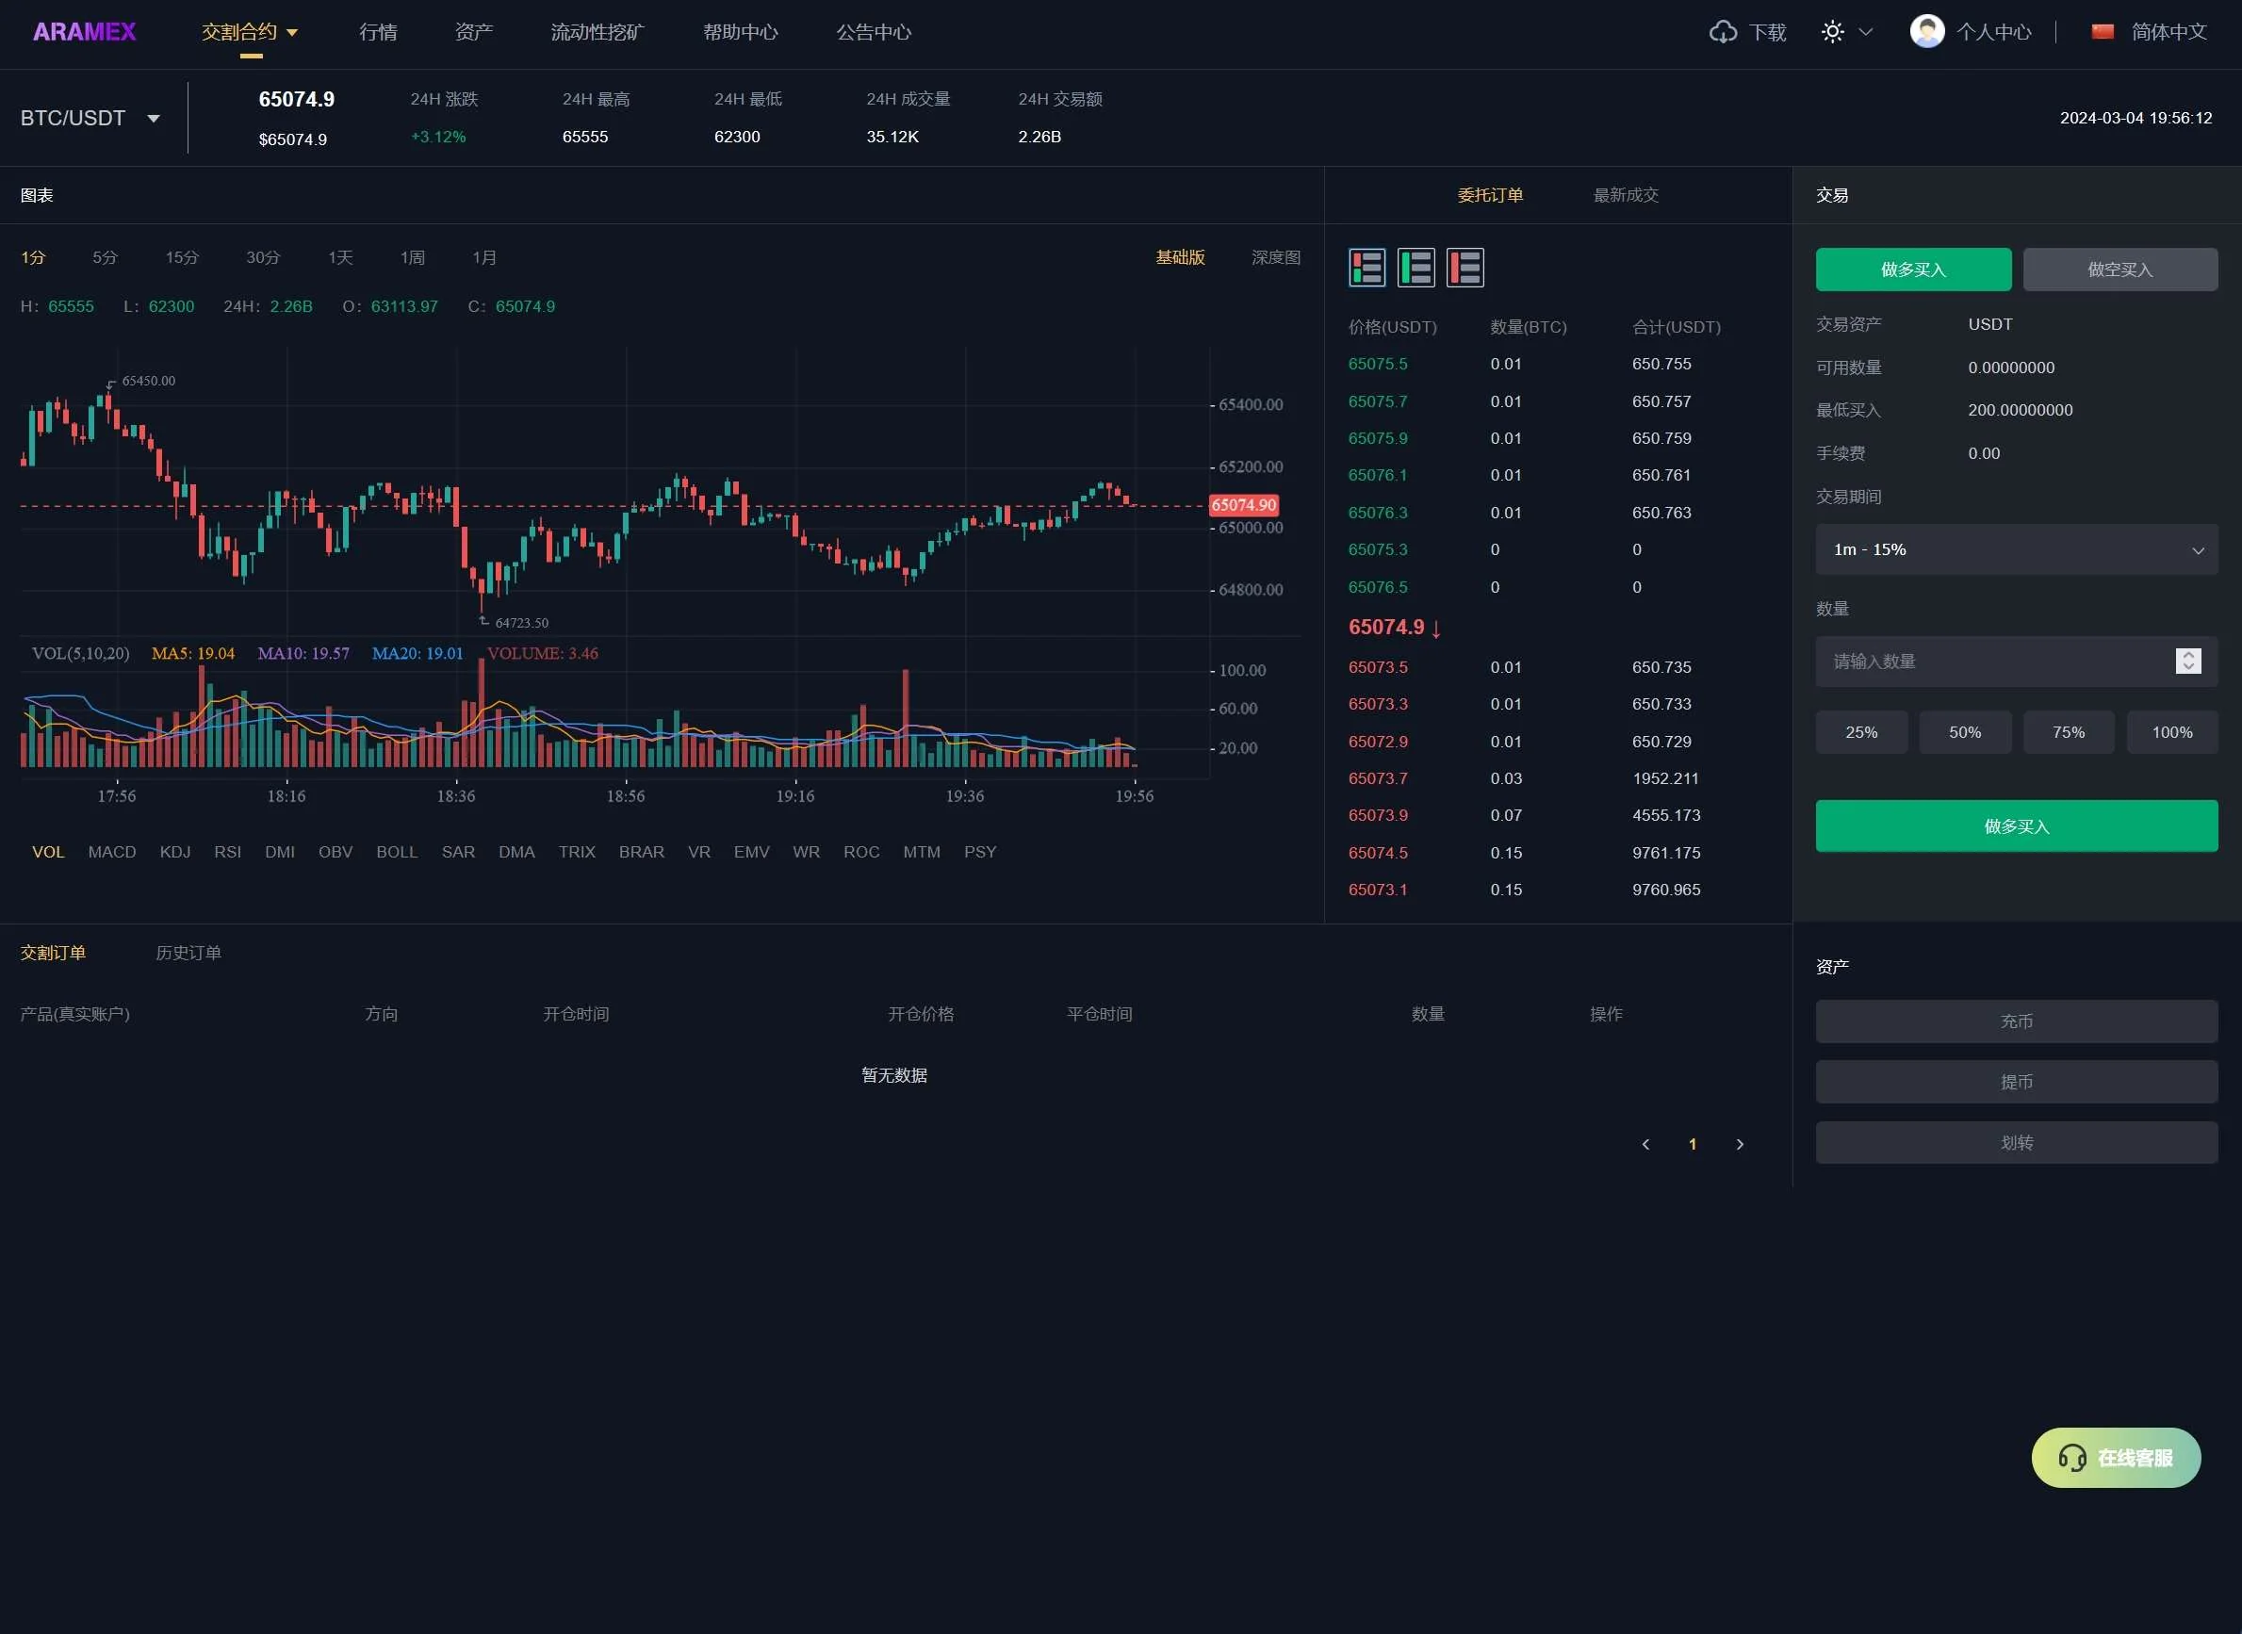The image size is (2242, 1634).
Task: Switch to 做空买入 short mode
Action: [x=2119, y=270]
